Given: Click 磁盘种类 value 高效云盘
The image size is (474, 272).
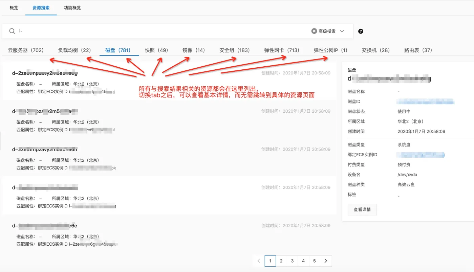Looking at the screenshot, I should pyautogui.click(x=406, y=184).
